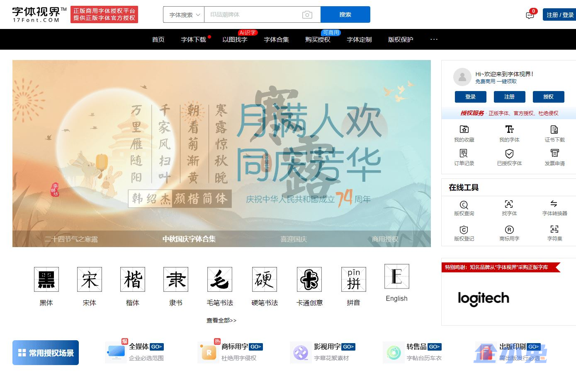Image resolution: width=576 pixels, height=375 pixels.
Task: Expand the more menu (···) in navigation
Action: click(x=434, y=39)
